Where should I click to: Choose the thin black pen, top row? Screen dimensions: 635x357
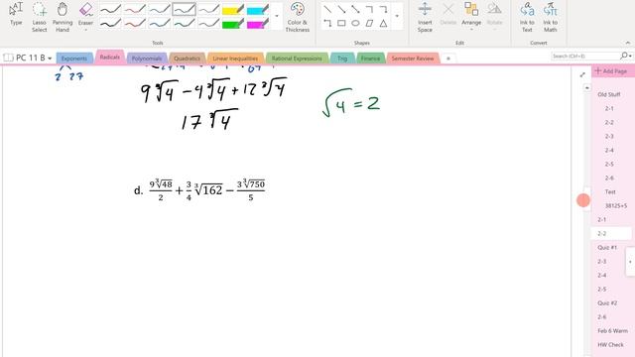[x=110, y=9]
